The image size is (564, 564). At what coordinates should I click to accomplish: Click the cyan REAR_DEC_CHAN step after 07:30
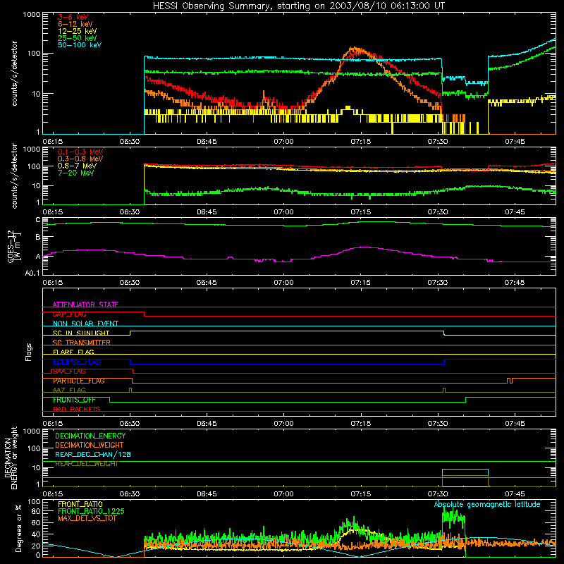point(465,470)
